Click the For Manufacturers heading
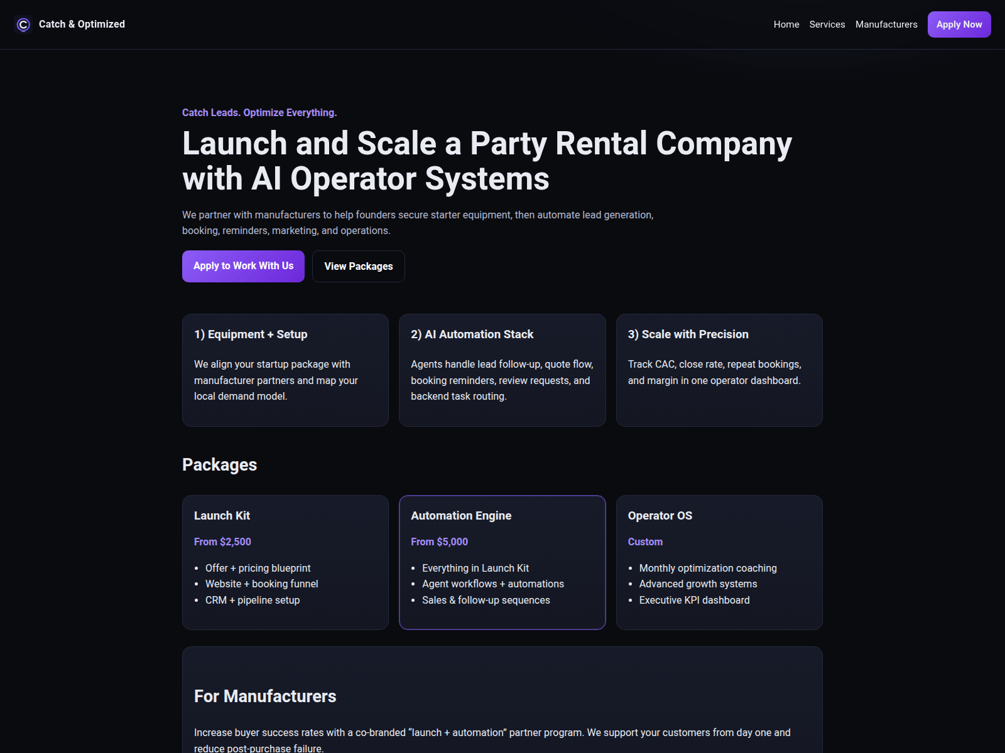 [265, 697]
